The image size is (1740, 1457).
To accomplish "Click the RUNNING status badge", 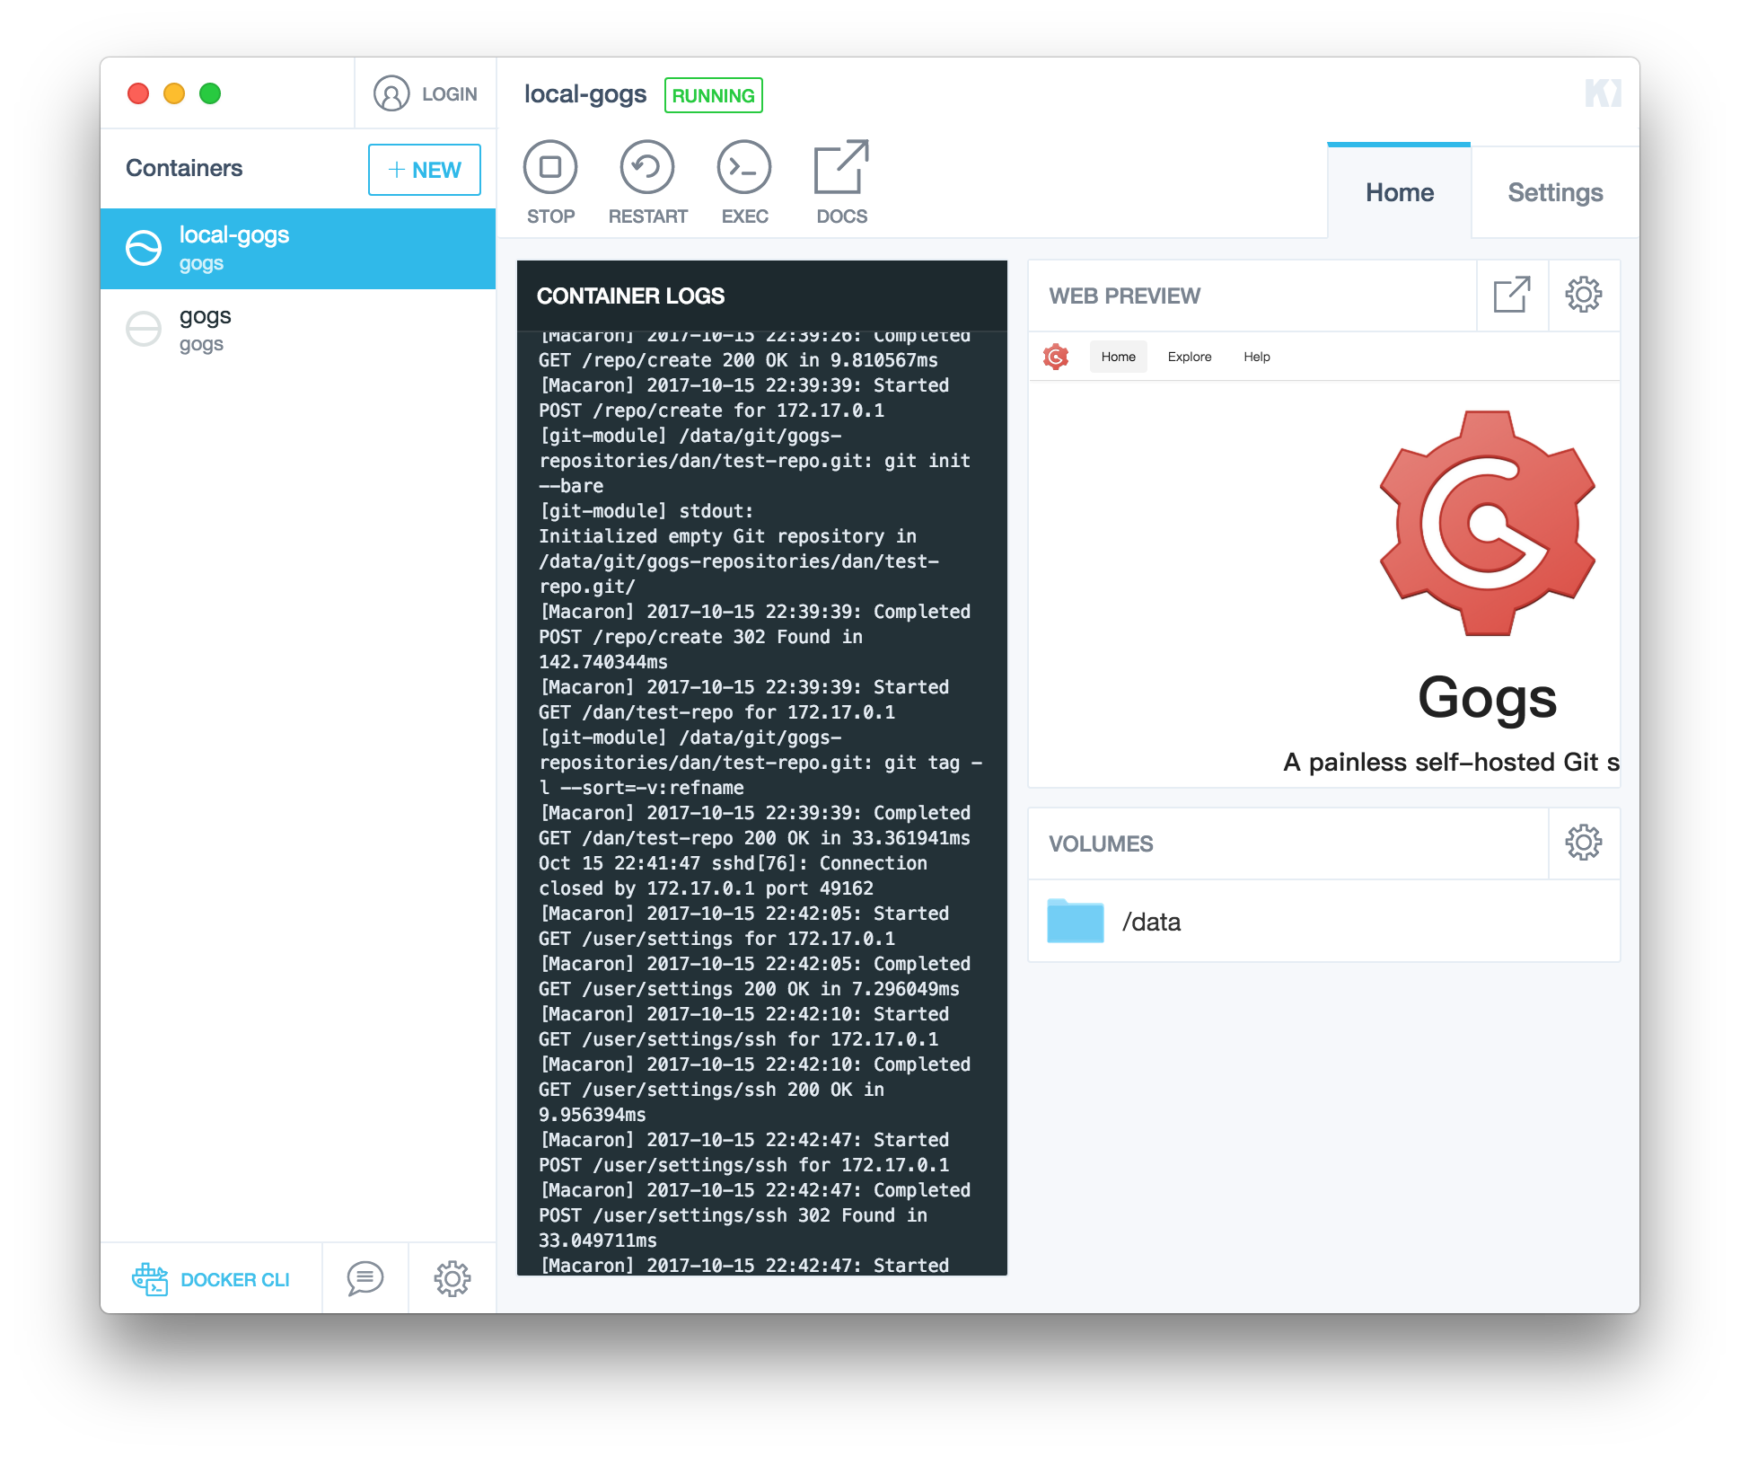I will click(713, 95).
